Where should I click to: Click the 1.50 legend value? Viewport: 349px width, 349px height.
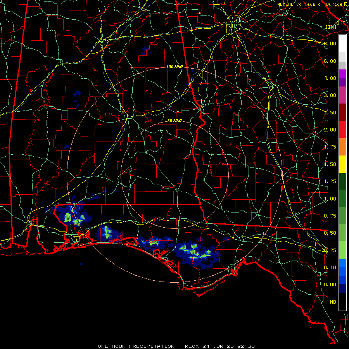coord(330,164)
